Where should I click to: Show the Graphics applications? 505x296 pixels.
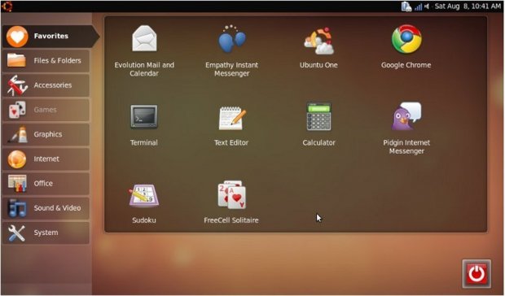tap(46, 134)
